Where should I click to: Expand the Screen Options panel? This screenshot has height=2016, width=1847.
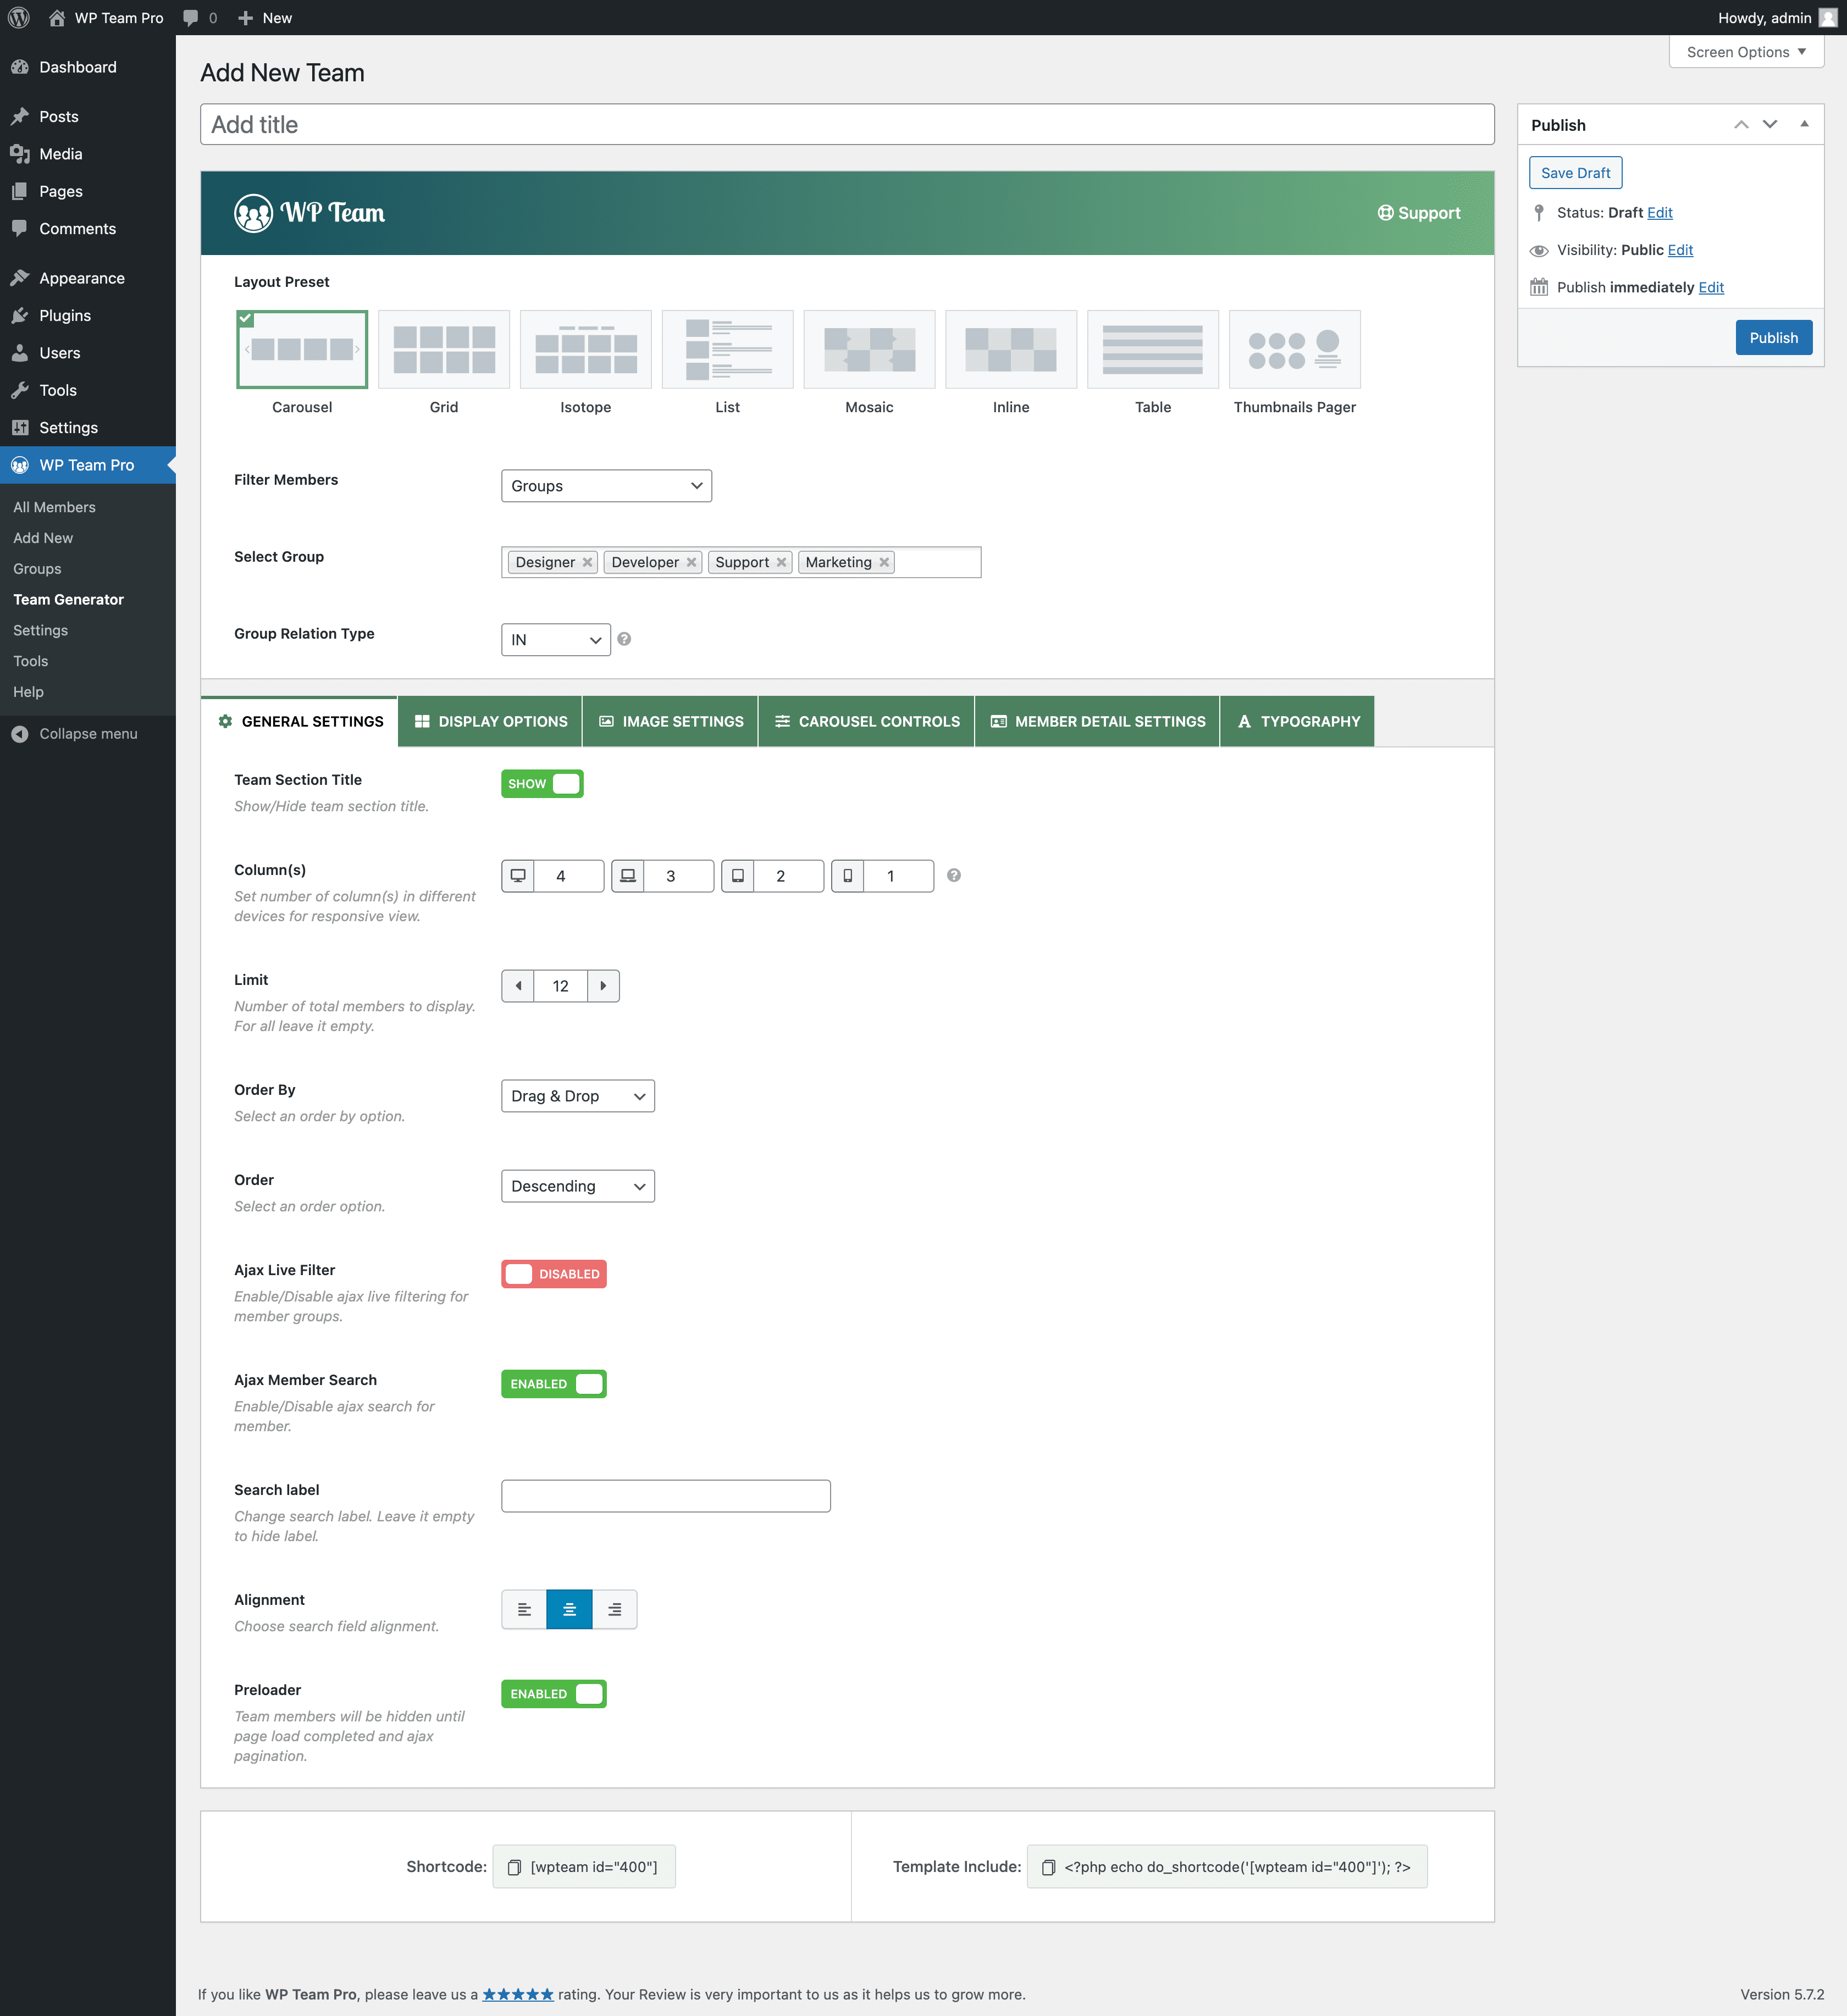[x=1745, y=52]
